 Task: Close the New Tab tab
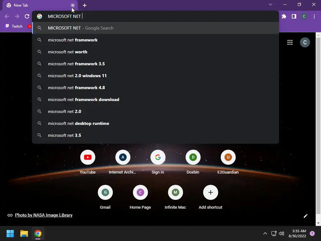click(73, 5)
